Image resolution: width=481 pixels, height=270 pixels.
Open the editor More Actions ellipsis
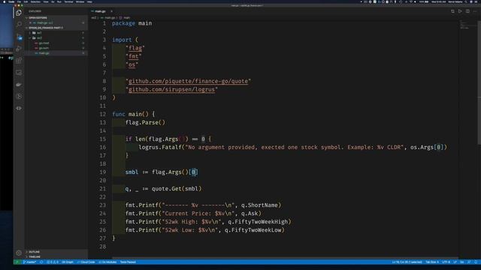475,11
